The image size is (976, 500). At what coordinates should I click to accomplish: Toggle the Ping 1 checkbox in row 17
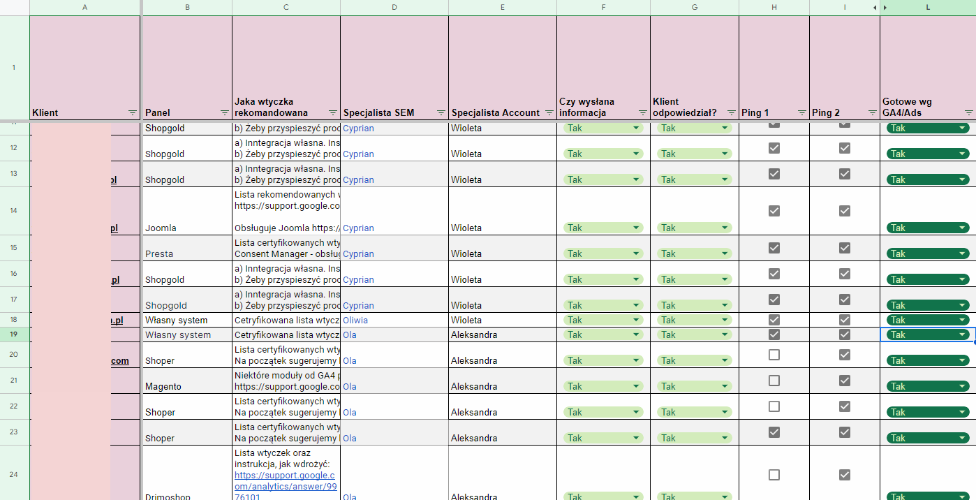pos(774,300)
